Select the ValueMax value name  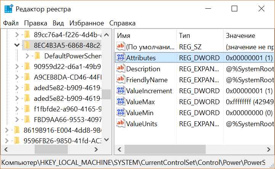coord(140,102)
